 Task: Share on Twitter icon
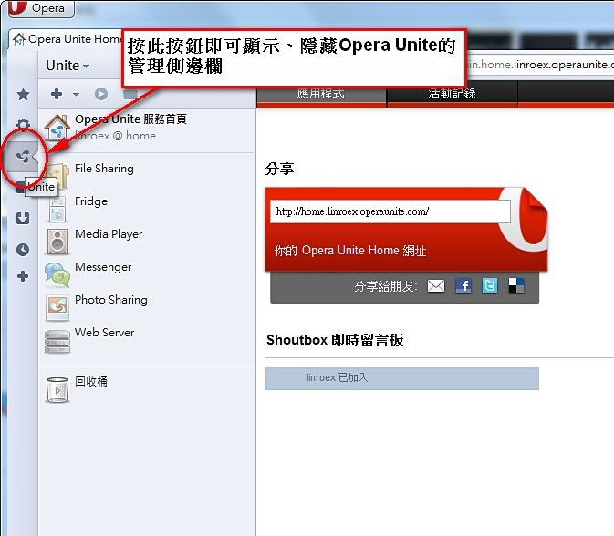pyautogui.click(x=490, y=286)
